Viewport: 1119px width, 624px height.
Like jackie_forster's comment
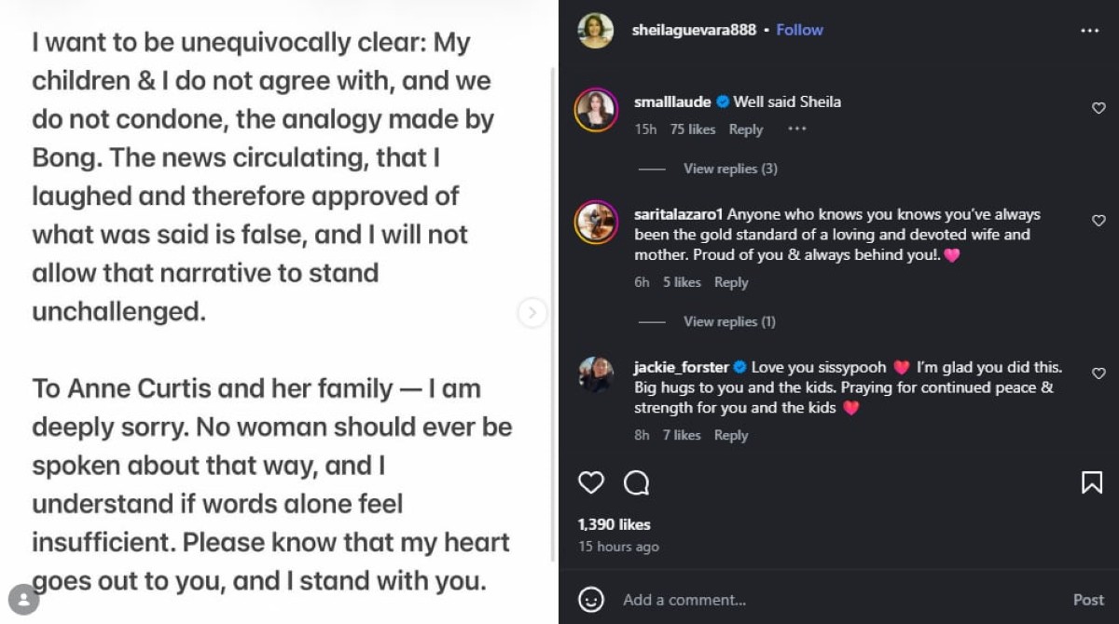pos(1098,373)
